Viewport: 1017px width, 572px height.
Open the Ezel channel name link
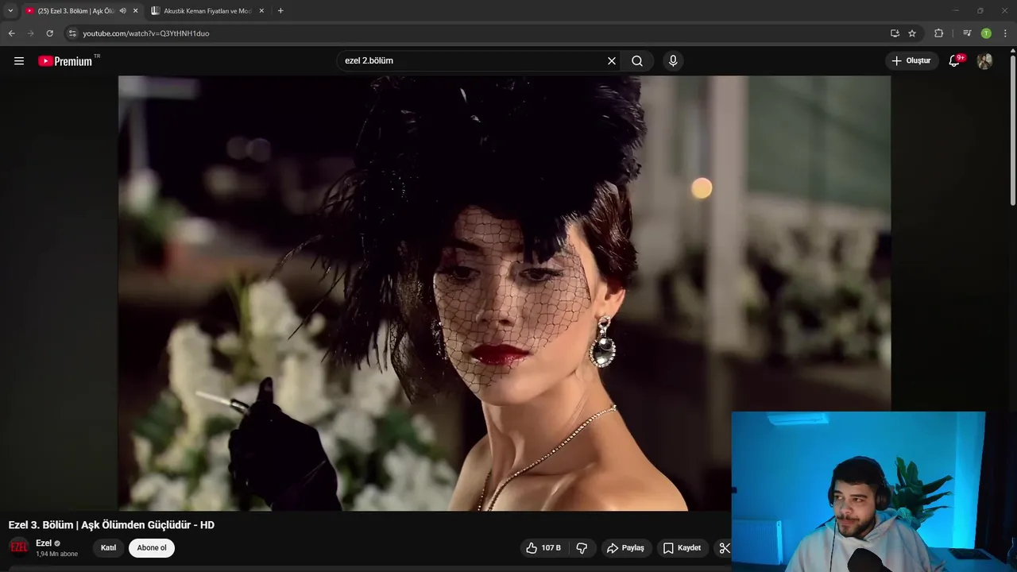point(44,543)
